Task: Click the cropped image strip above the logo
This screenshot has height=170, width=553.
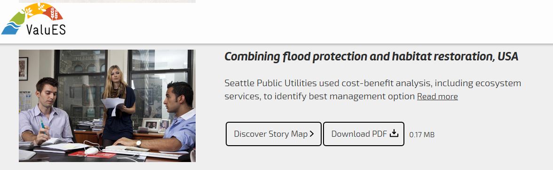Action: point(107,1)
